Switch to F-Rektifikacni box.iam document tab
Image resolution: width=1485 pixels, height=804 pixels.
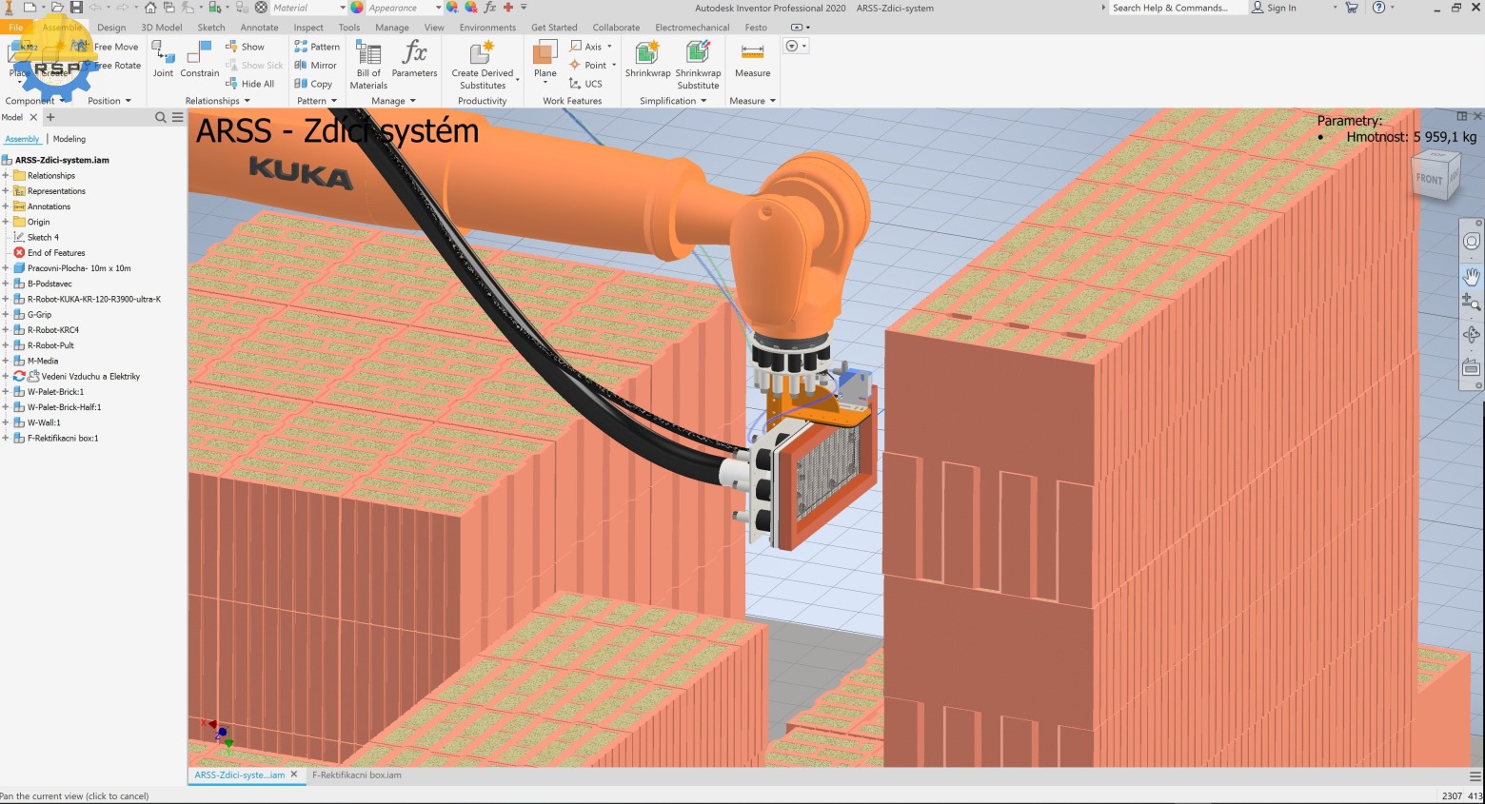[x=357, y=775]
